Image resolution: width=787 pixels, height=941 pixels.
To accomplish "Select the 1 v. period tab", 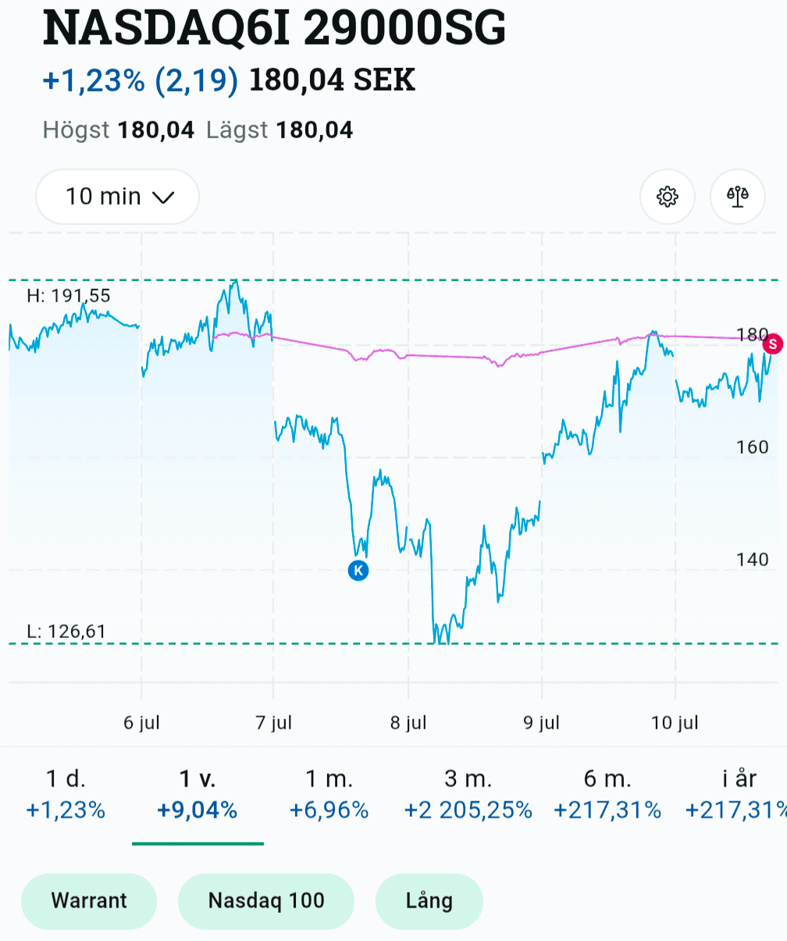I will click(198, 794).
